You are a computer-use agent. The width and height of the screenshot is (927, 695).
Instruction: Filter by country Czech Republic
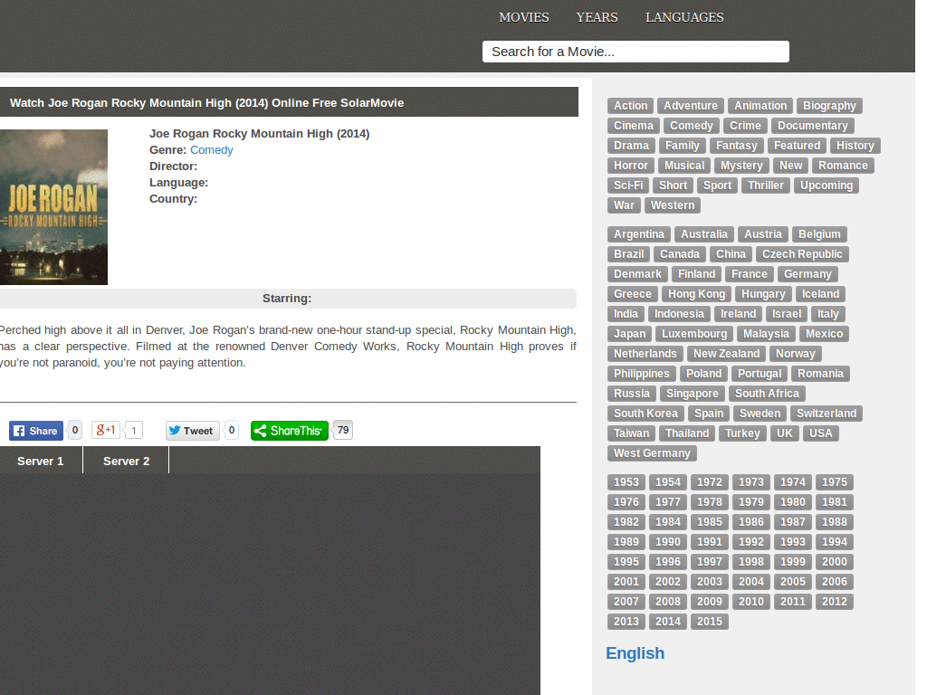coord(802,254)
